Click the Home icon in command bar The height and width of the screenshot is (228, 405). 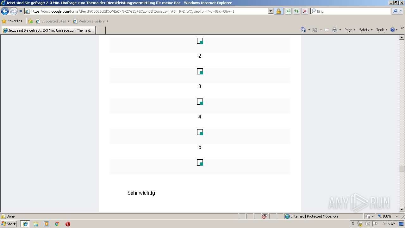[x=303, y=30]
